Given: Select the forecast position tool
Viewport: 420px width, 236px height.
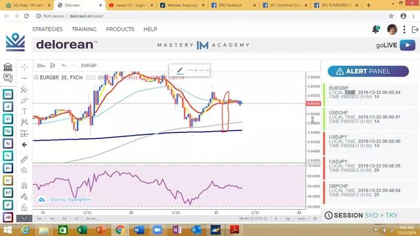Looking at the screenshot, I should [x=24, y=133].
